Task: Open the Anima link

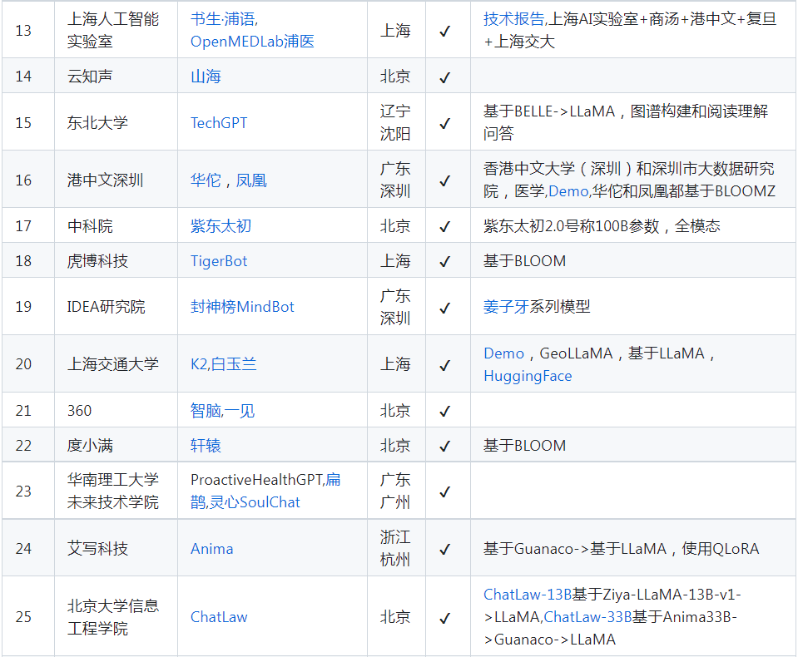Action: click(211, 549)
